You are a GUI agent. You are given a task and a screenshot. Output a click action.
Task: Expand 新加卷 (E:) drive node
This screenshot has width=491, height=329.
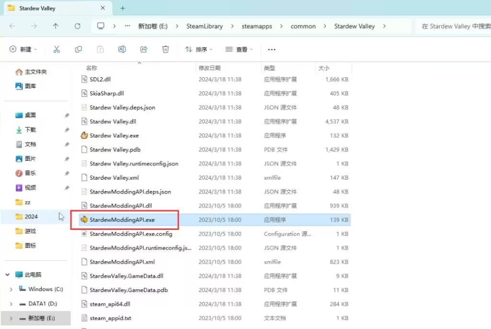click(11, 318)
